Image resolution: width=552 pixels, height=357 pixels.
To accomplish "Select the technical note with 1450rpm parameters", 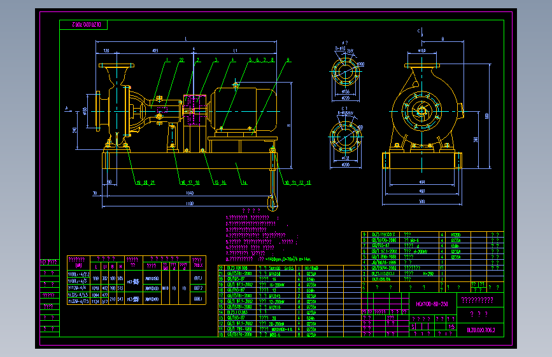I will (268, 259).
